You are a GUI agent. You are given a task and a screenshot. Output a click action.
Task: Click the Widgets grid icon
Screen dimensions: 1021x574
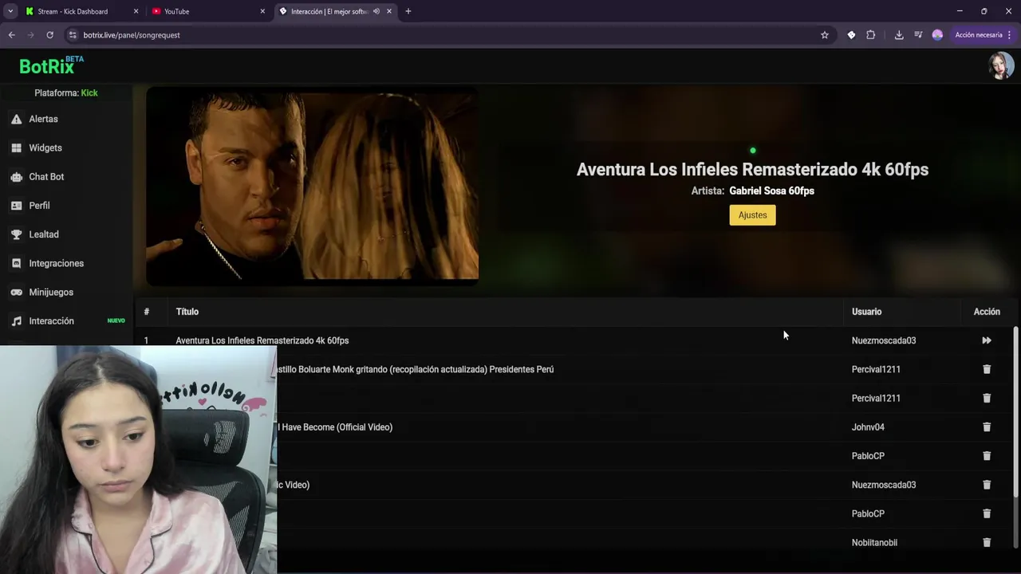point(16,147)
